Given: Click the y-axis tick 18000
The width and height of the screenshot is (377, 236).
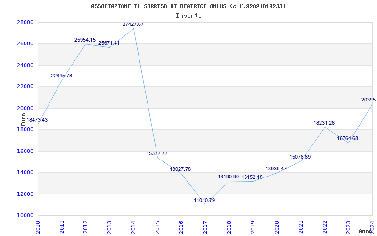Looking at the screenshot, I should coord(25,129).
